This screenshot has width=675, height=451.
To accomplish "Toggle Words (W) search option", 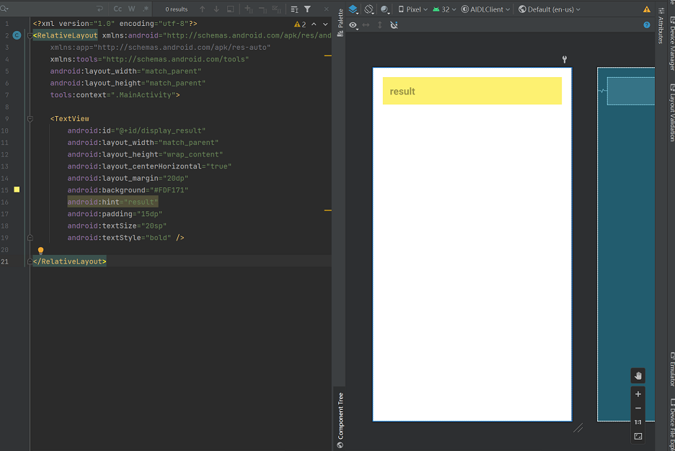I will pos(132,9).
